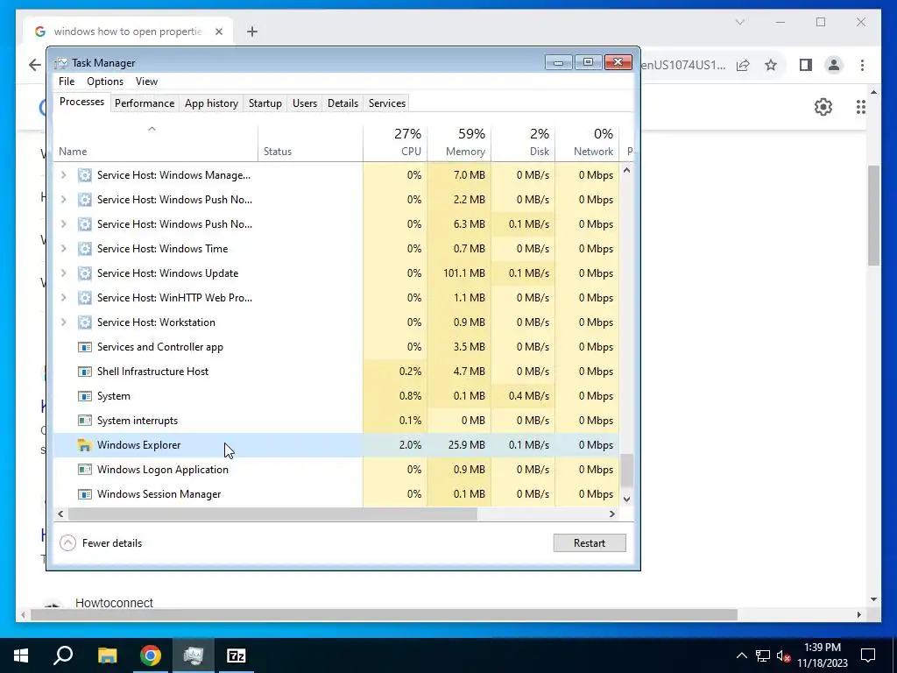Click the Restart button
Screen dimensions: 897x673
pos(590,543)
